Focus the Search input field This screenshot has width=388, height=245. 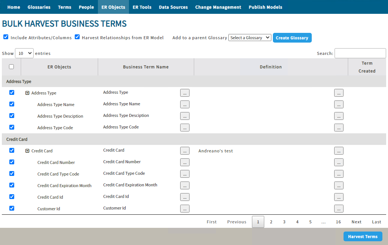[x=360, y=53]
